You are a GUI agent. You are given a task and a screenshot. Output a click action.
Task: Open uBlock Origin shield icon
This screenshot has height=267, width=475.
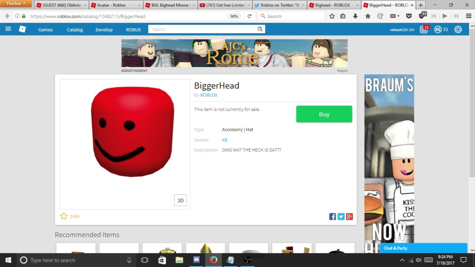coord(422,16)
